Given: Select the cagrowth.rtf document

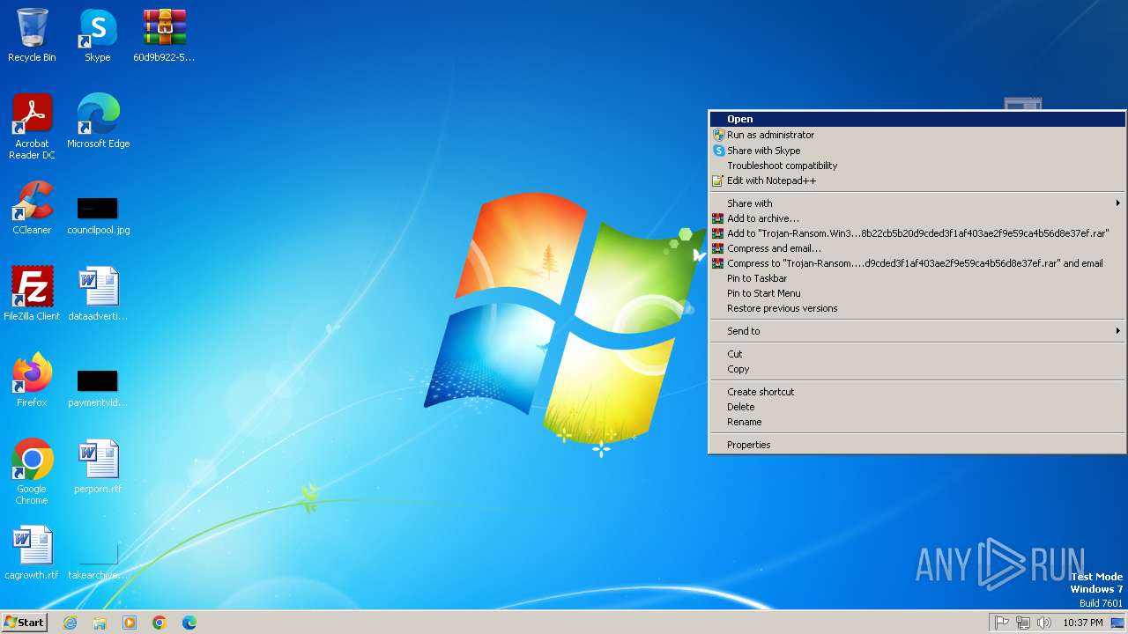Looking at the screenshot, I should click(32, 553).
